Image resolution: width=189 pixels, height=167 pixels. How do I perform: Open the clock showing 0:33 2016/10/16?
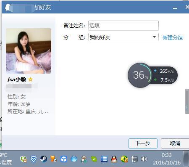pyautogui.click(x=167, y=159)
